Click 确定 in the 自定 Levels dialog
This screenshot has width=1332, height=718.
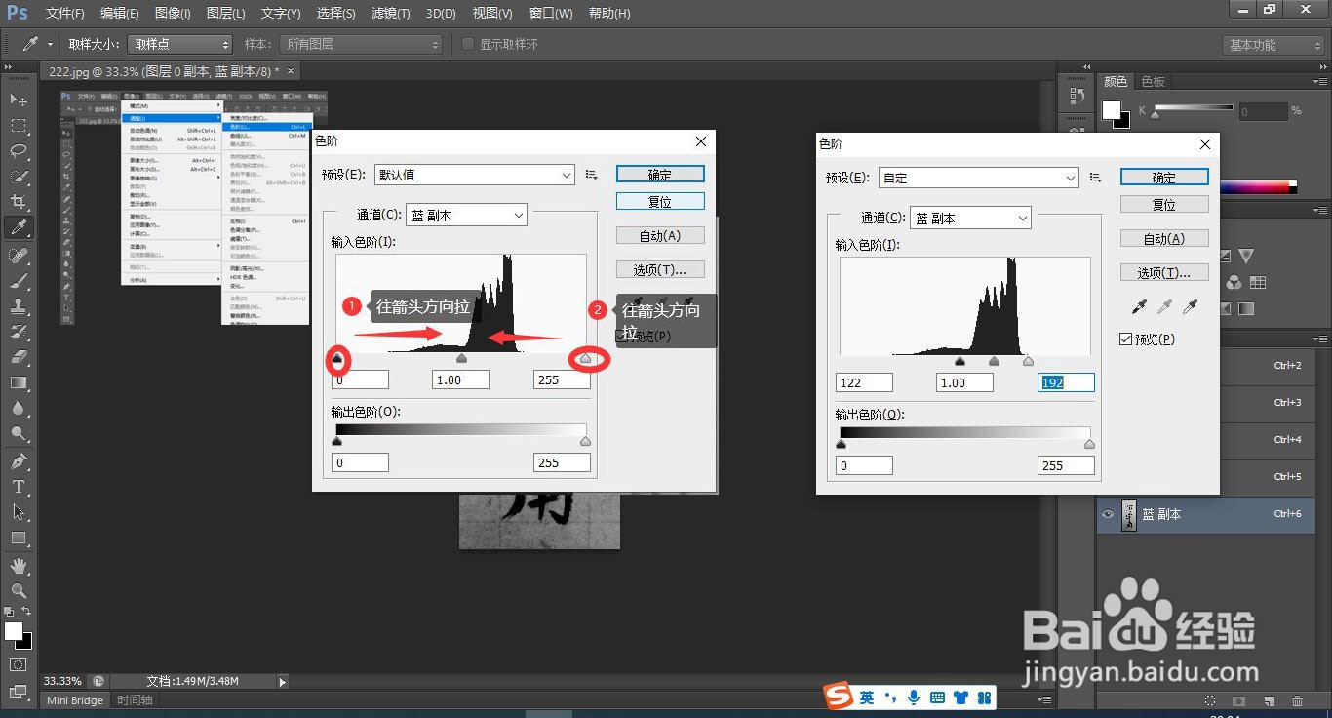coord(1164,178)
